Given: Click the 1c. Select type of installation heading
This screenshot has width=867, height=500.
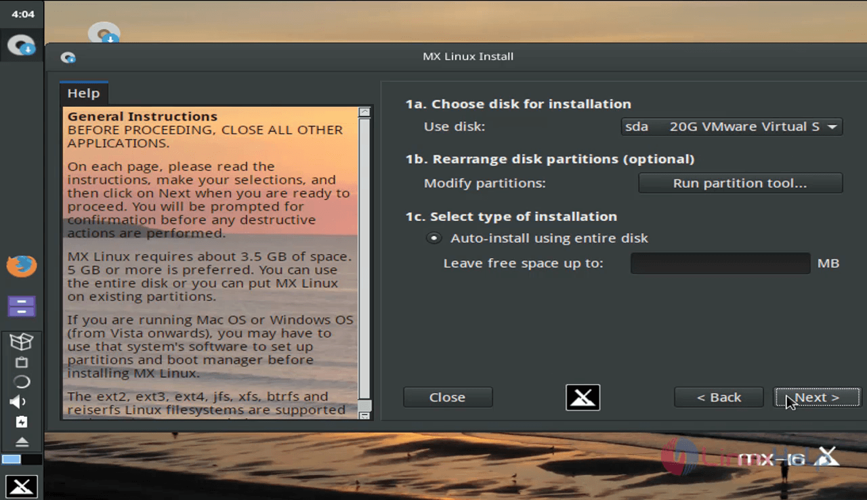Looking at the screenshot, I should coord(511,216).
